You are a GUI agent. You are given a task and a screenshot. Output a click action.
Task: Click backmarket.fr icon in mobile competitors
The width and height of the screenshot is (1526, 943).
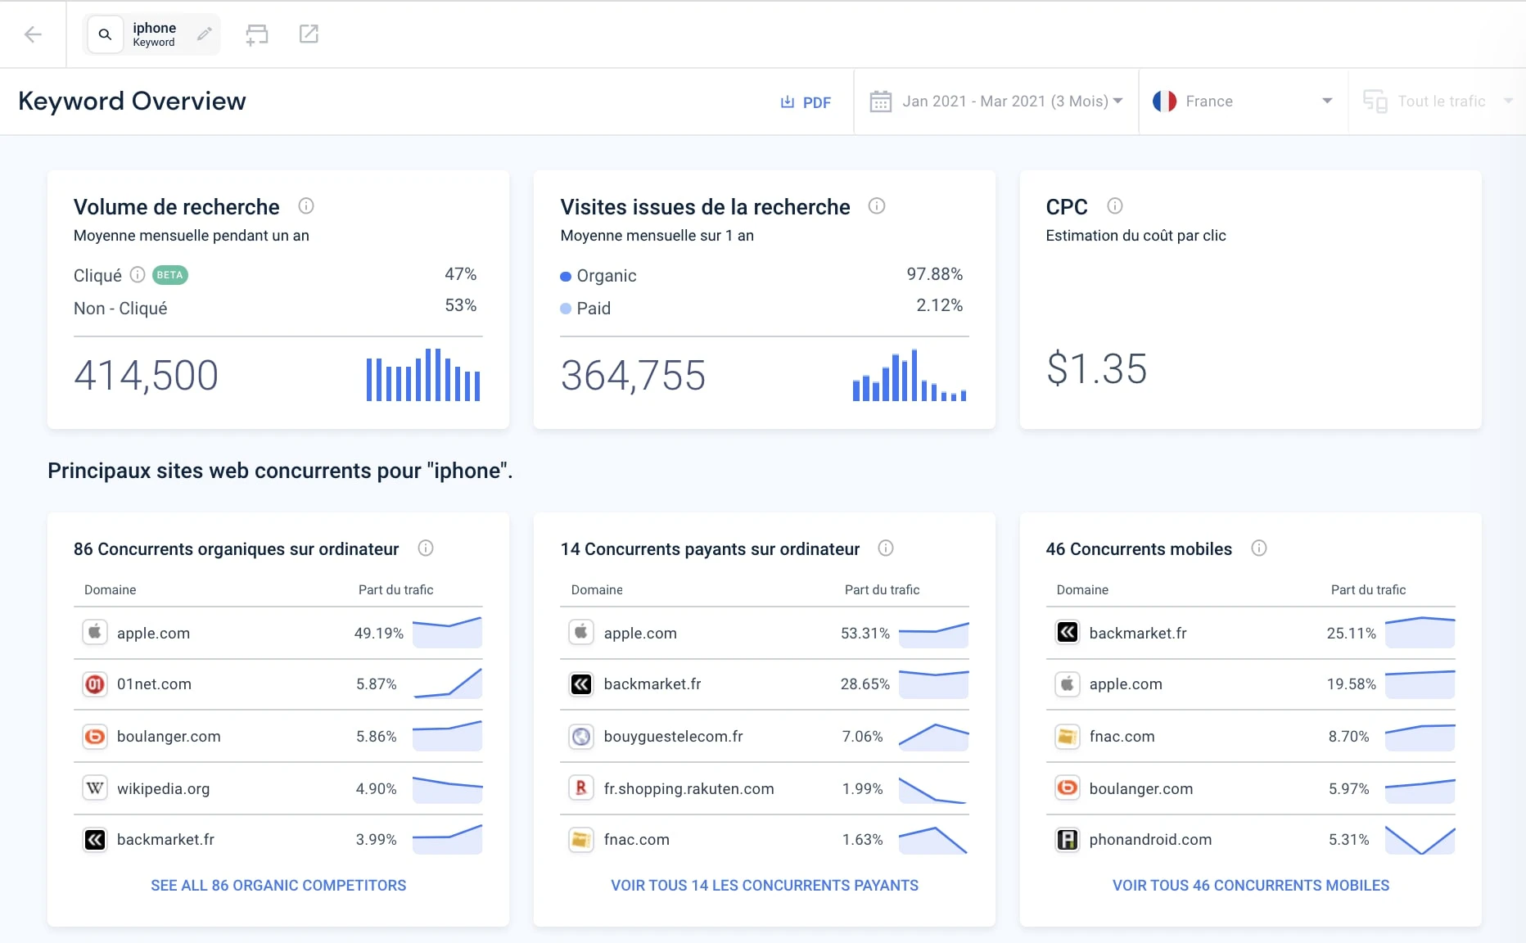[1068, 633]
